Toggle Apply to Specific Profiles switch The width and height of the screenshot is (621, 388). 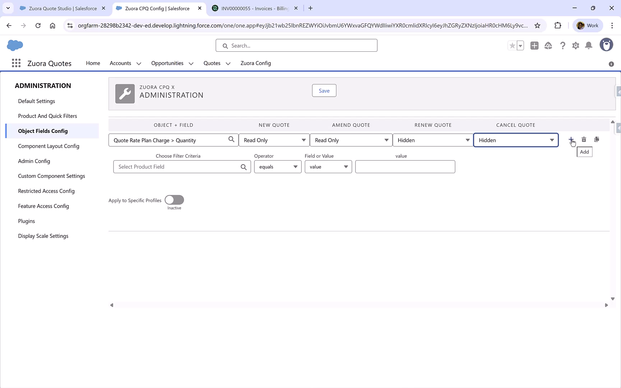point(174,200)
